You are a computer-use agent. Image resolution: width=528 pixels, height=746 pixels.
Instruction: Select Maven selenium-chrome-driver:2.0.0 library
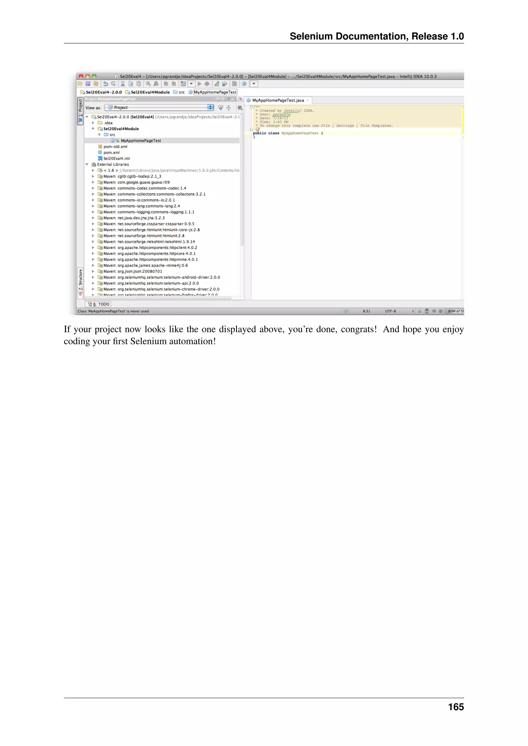click(159, 289)
